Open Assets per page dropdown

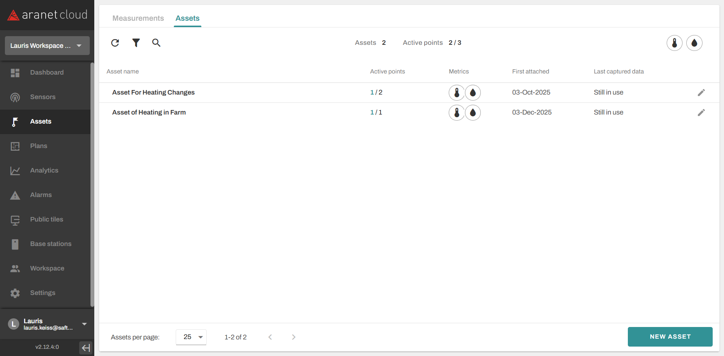[x=191, y=337]
